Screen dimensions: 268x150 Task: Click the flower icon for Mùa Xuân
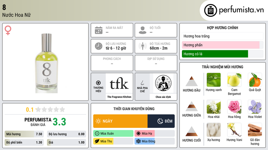(x=97, y=134)
